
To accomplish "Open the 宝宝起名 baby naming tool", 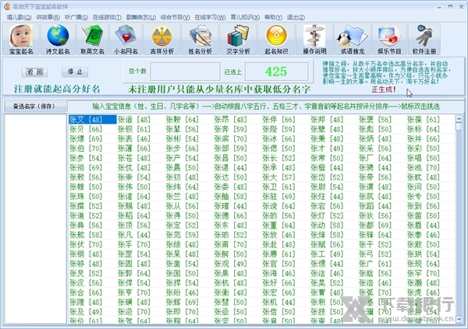I will pos(21,40).
